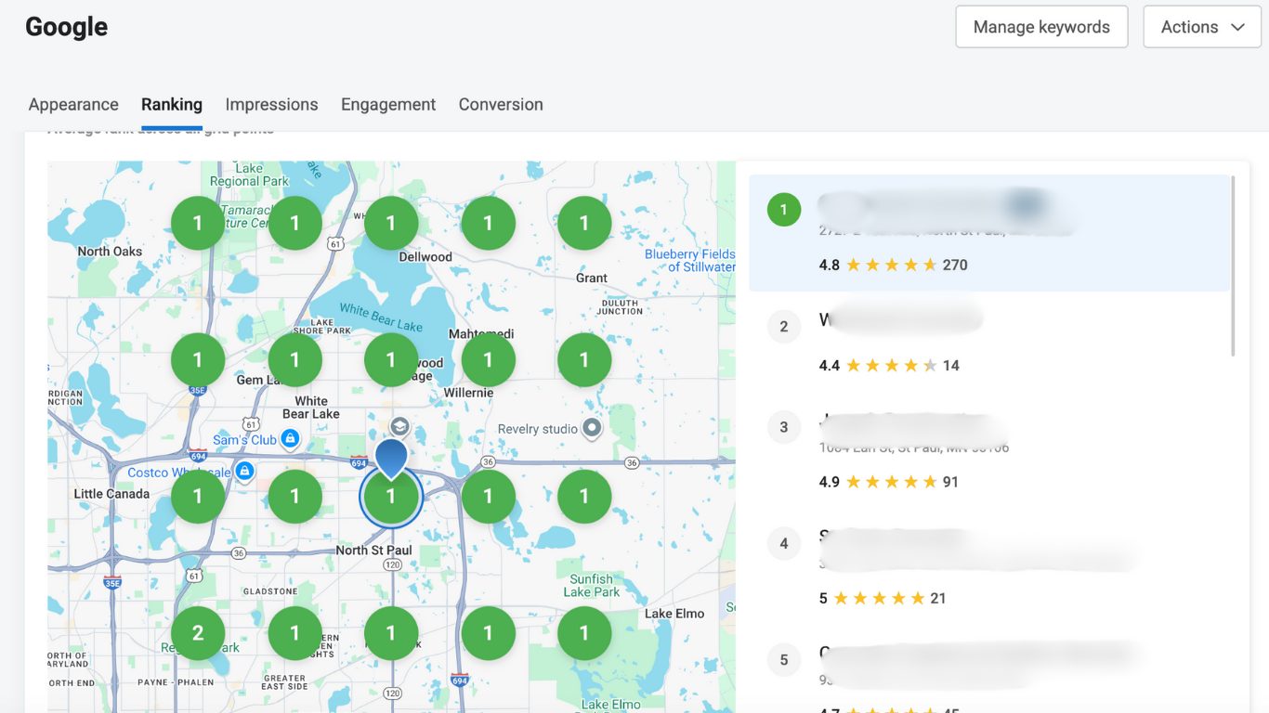Click the Sam's Club map marker icon

290,438
